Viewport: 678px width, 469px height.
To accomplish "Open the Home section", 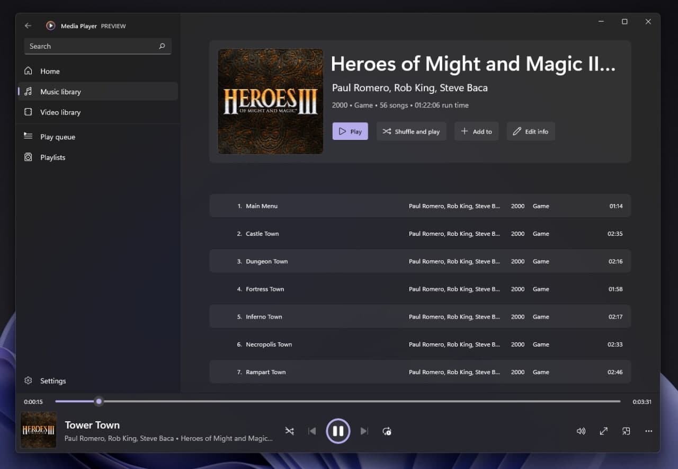I will pyautogui.click(x=50, y=71).
